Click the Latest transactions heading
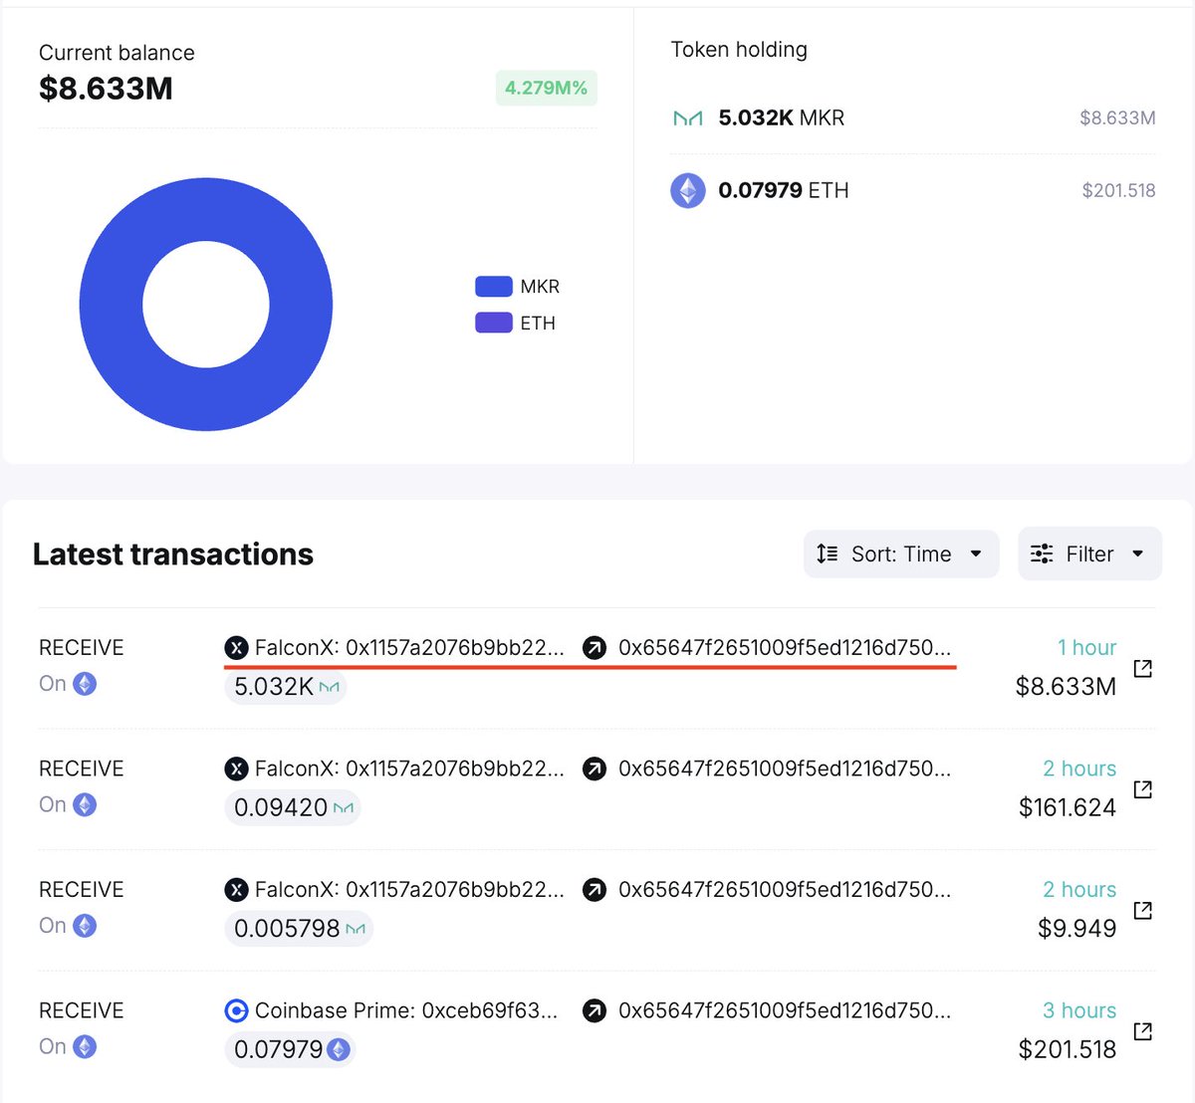This screenshot has height=1103, width=1195. (173, 553)
